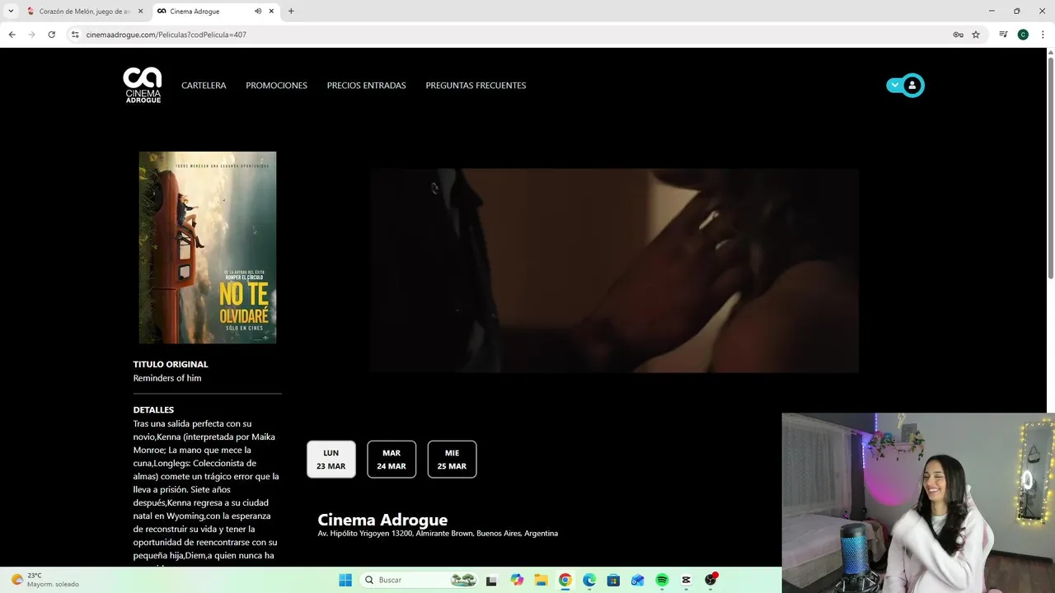Click the user profile icon
This screenshot has height=593, width=1055.
pyautogui.click(x=912, y=85)
